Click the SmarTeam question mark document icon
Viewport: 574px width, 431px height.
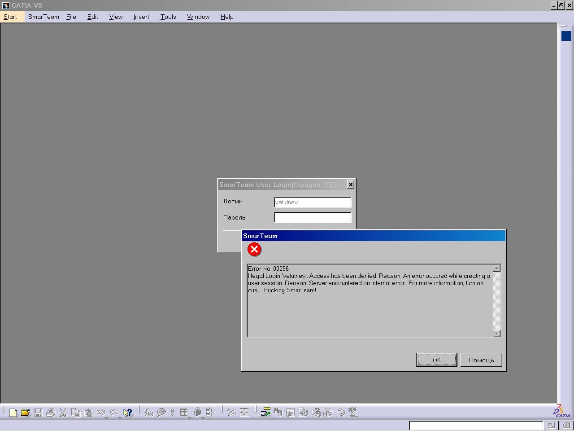coord(316,412)
